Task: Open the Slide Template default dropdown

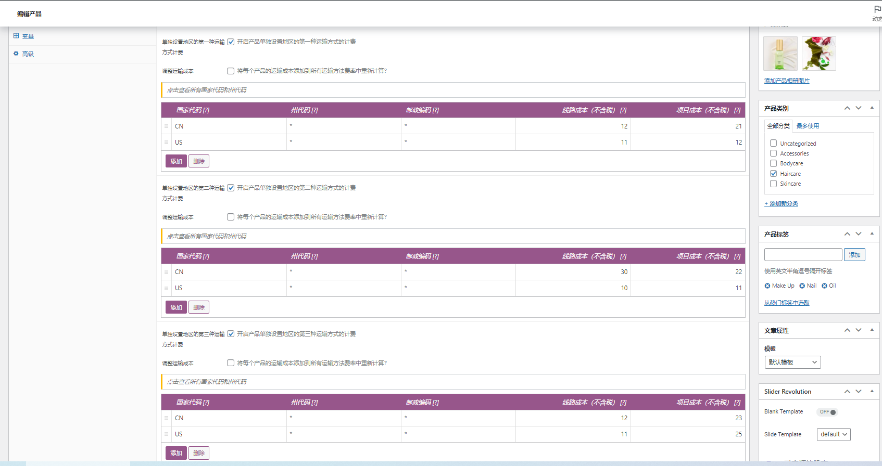Action: coord(834,435)
